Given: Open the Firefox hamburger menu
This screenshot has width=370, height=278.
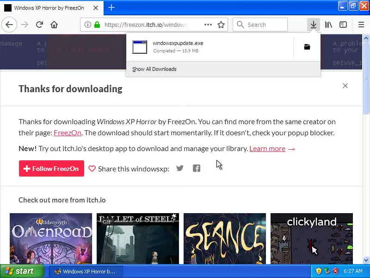Looking at the screenshot, I should tap(361, 25).
